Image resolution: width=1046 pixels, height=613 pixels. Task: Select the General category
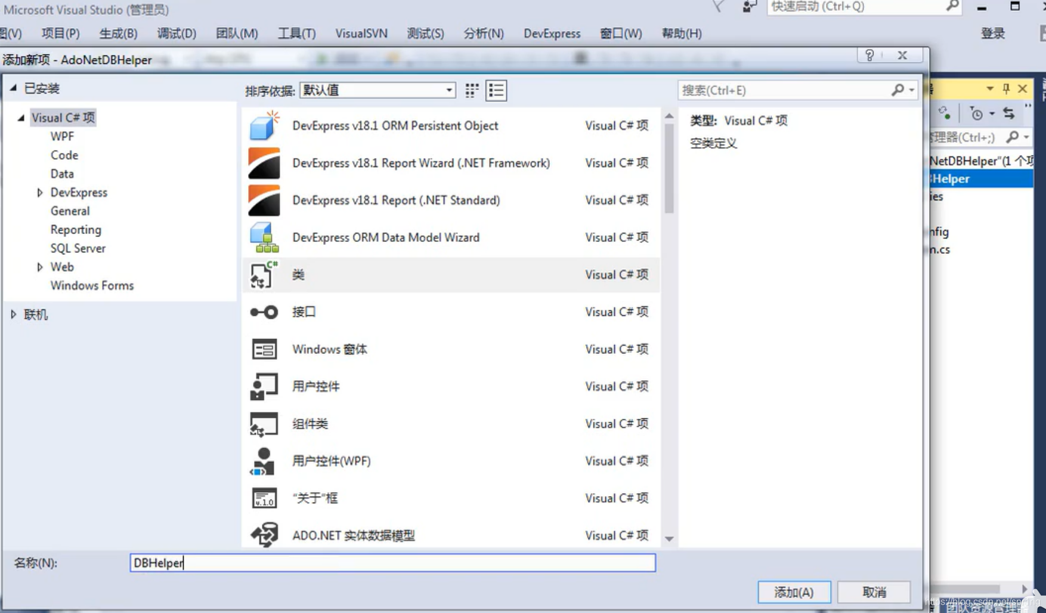[x=70, y=211]
